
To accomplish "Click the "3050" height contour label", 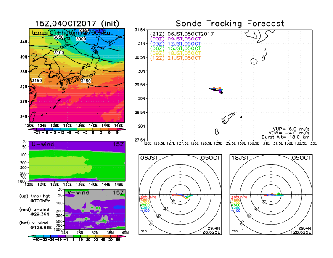I will [x=58, y=37].
